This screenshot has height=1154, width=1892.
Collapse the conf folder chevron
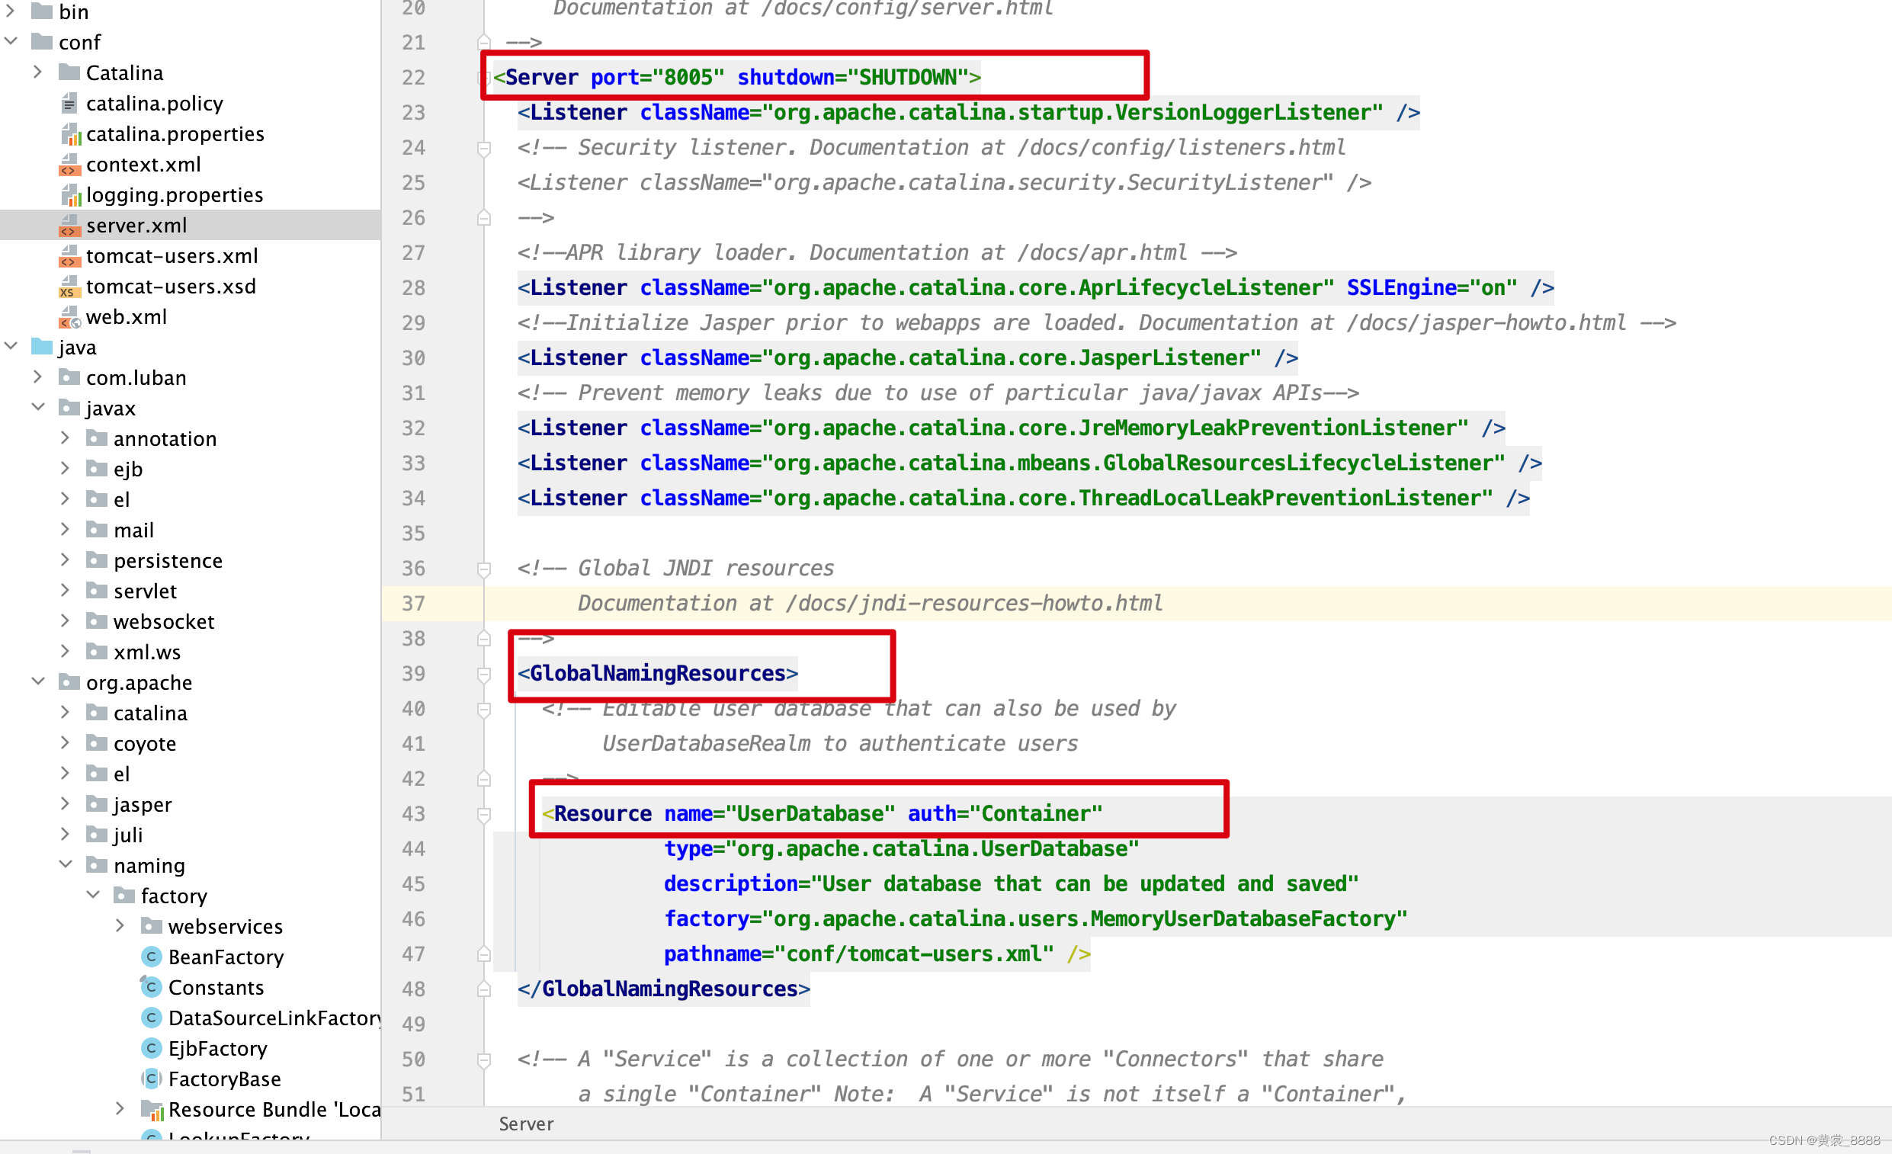11,41
